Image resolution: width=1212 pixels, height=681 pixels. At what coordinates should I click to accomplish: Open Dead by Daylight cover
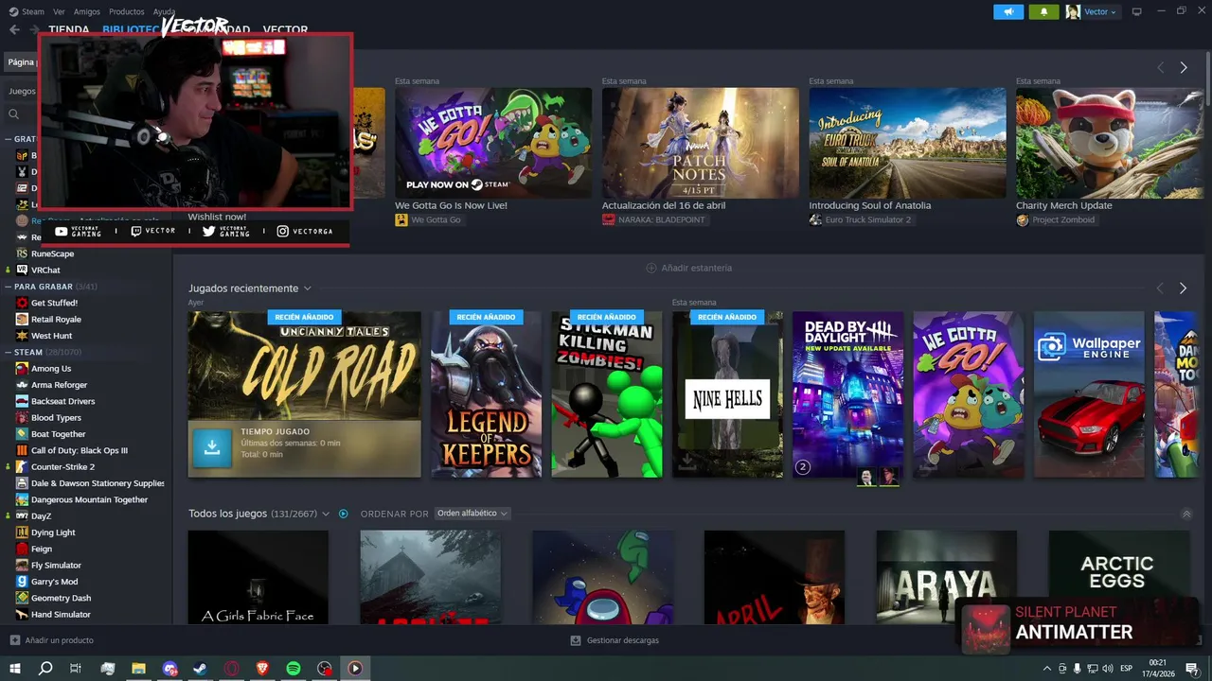point(847,394)
